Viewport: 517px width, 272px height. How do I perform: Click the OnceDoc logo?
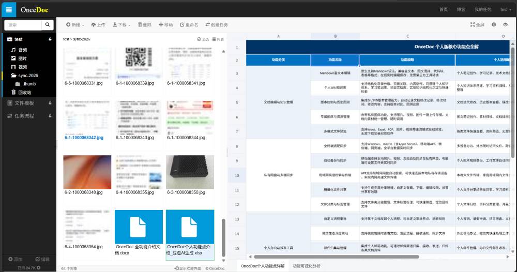pyautogui.click(x=34, y=10)
